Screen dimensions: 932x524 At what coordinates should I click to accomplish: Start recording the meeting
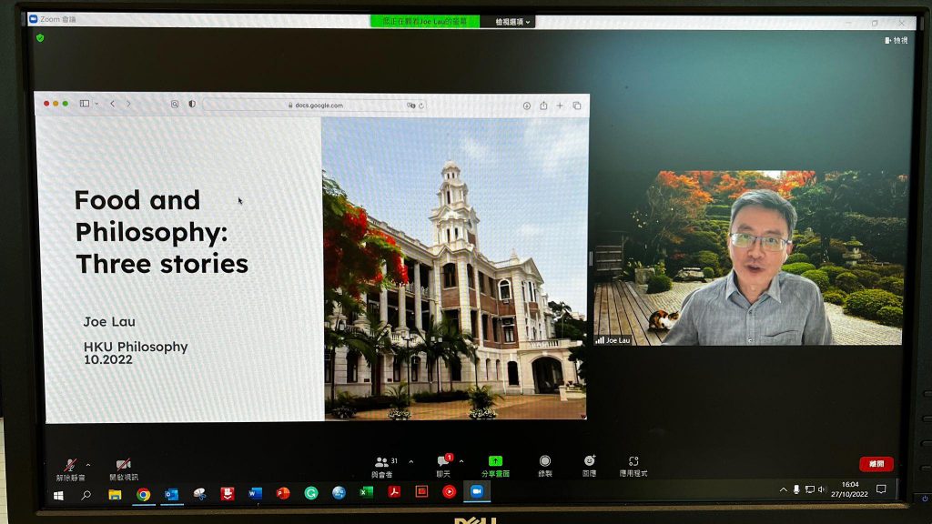(545, 465)
